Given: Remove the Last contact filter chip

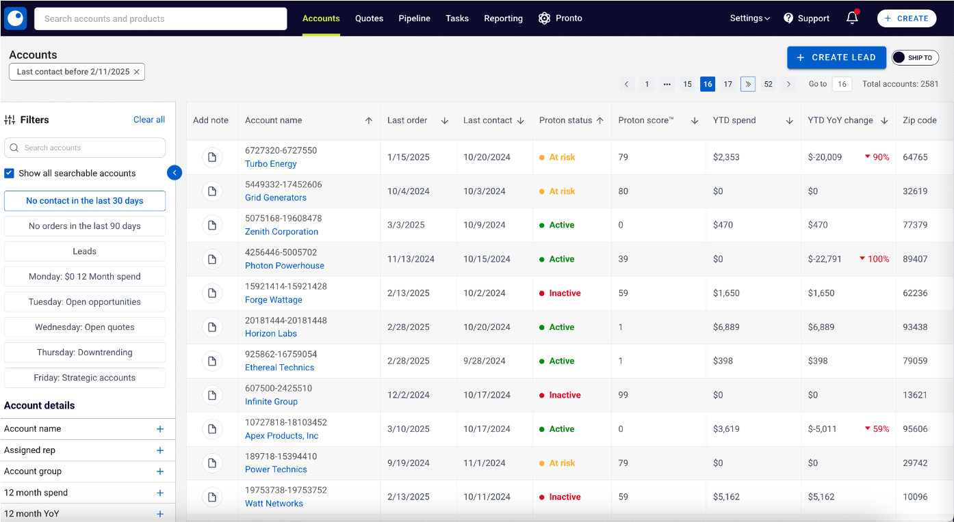Looking at the screenshot, I should tap(137, 72).
